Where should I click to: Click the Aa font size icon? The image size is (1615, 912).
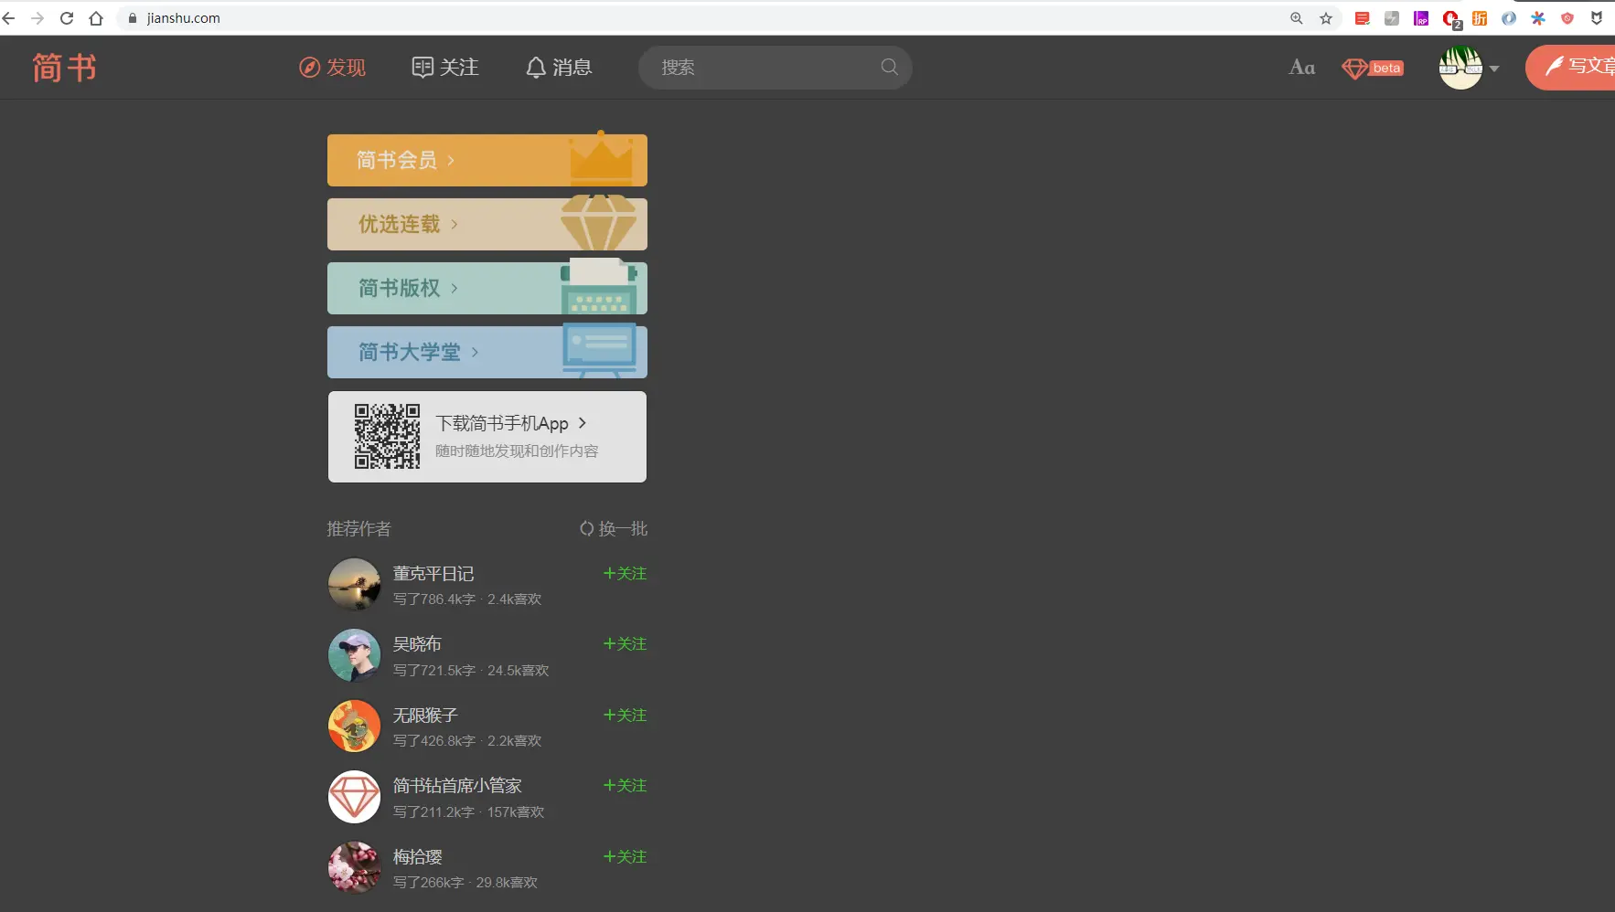[1301, 67]
